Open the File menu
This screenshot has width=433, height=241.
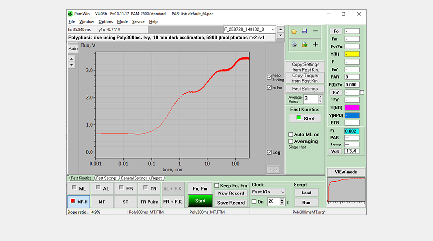click(71, 21)
